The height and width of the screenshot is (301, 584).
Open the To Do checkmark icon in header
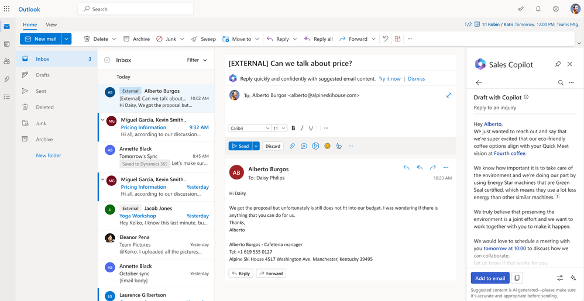[x=521, y=9]
